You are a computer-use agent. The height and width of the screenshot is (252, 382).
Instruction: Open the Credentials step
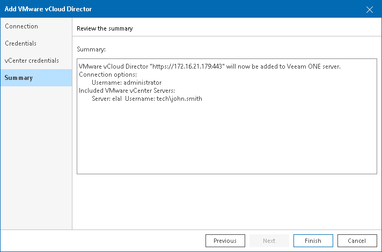click(x=20, y=43)
